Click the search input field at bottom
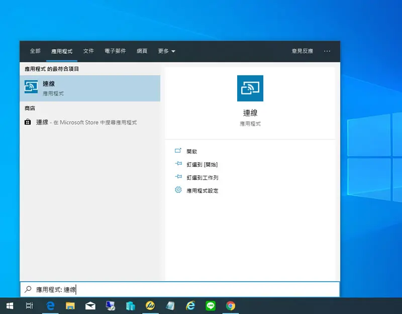 (180, 289)
